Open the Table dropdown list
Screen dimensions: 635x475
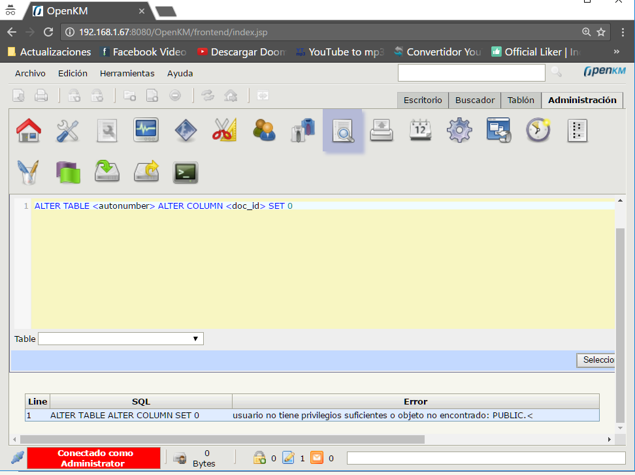pos(121,339)
